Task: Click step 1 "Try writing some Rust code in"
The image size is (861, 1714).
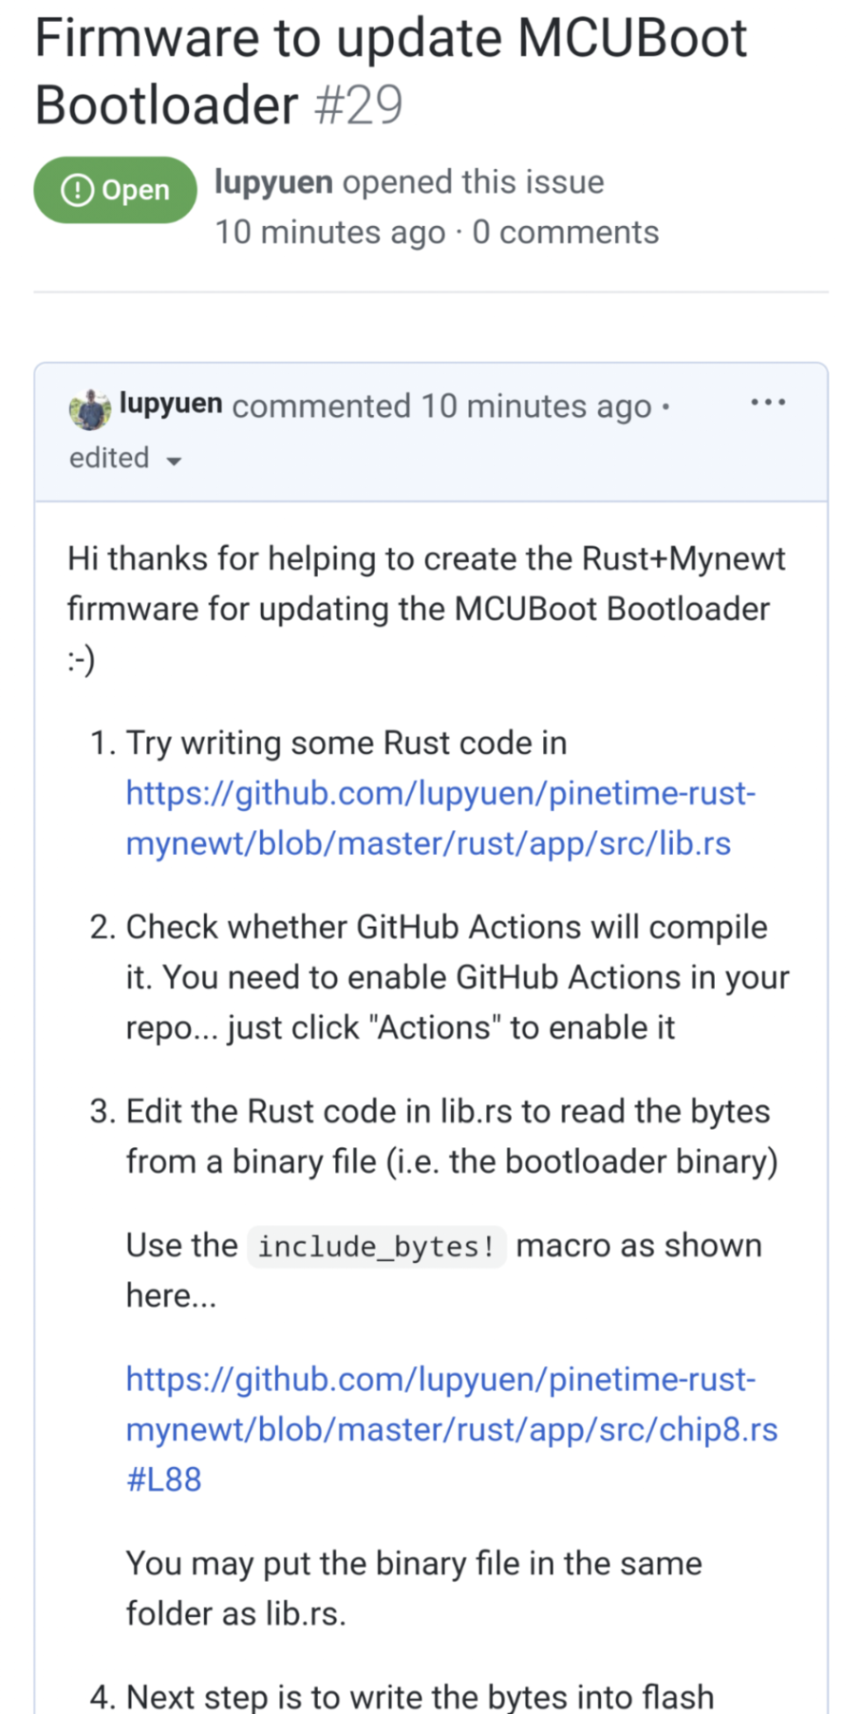Action: click(x=346, y=743)
